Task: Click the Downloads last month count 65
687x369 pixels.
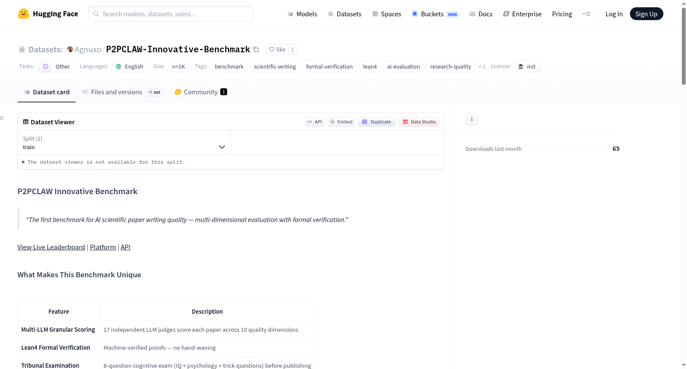Action: [x=616, y=149]
